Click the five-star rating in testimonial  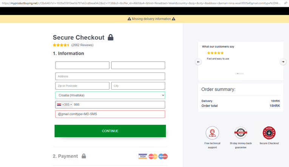(x=215, y=53)
